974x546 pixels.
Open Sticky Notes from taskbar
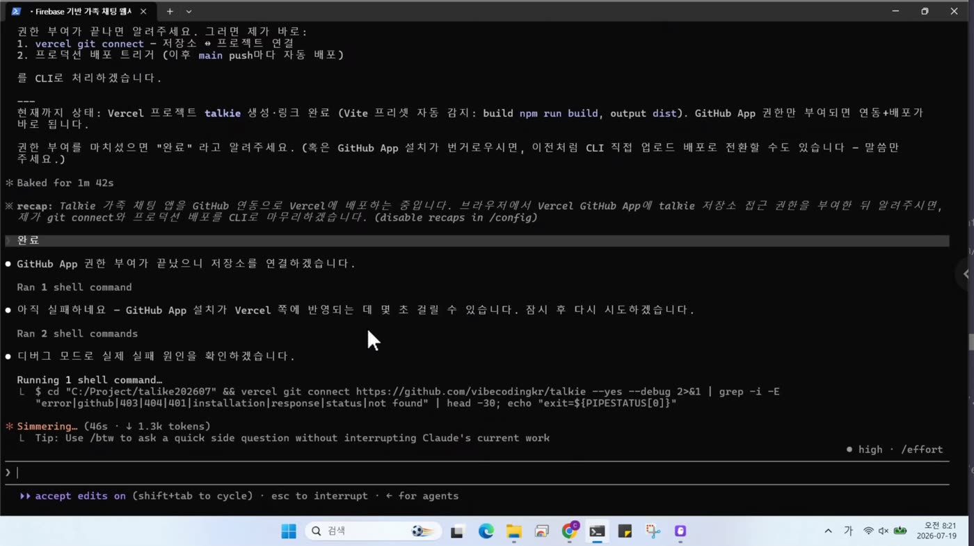[x=625, y=531]
